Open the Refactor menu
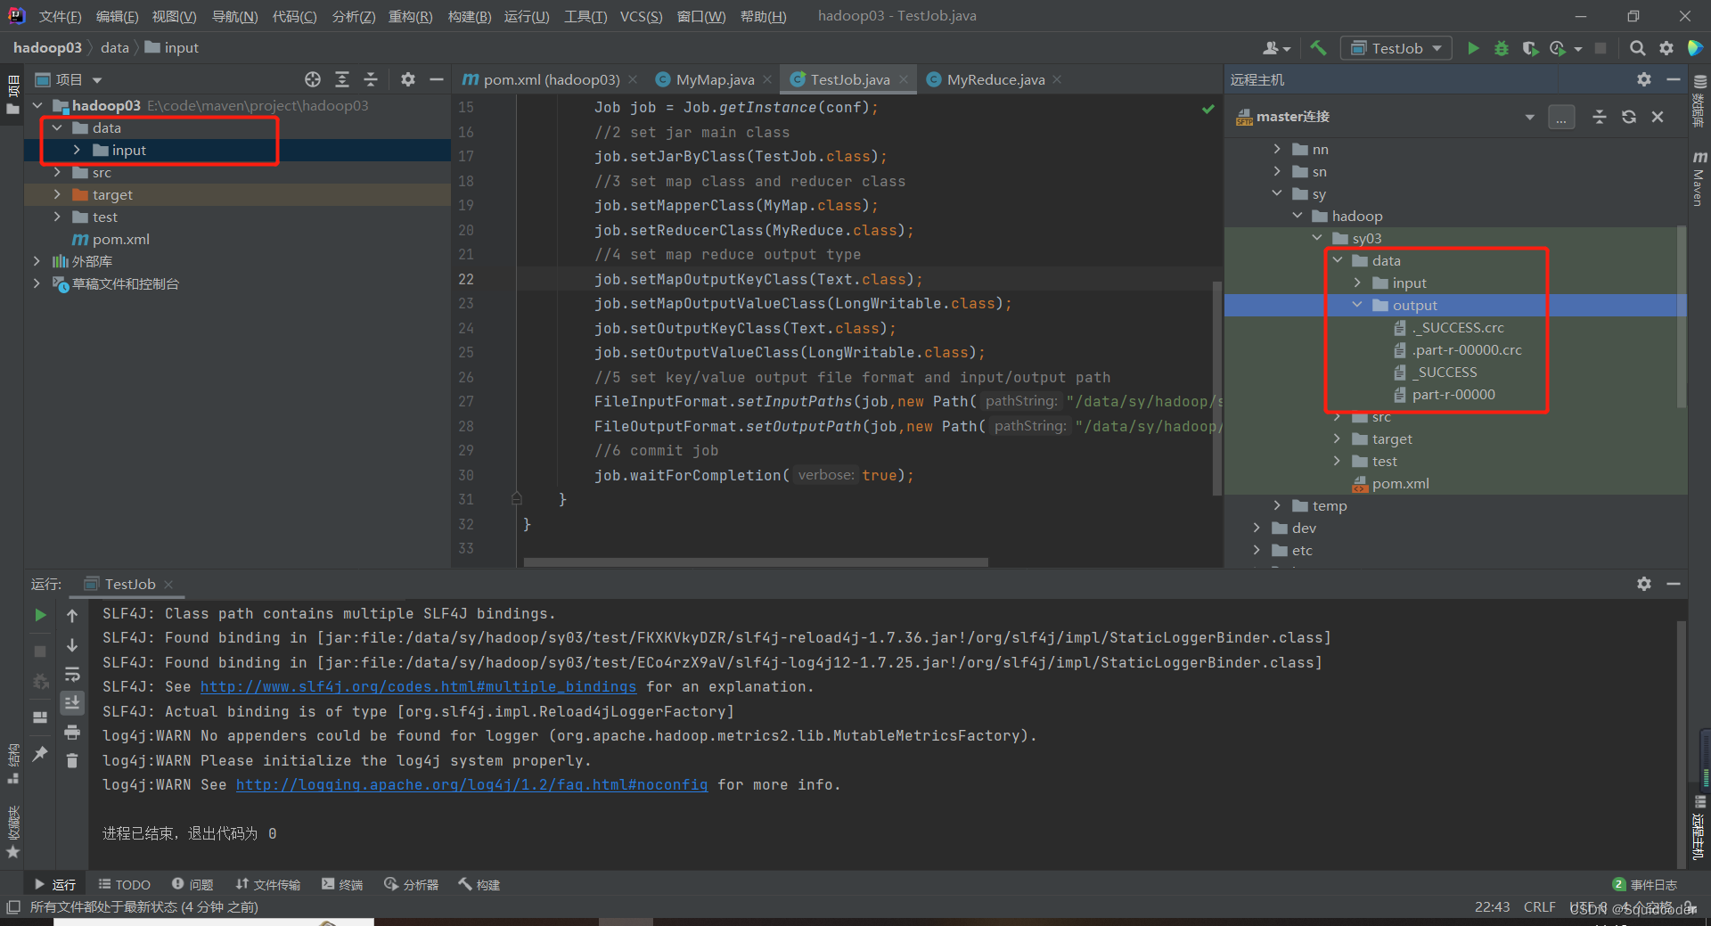1711x926 pixels. (410, 16)
